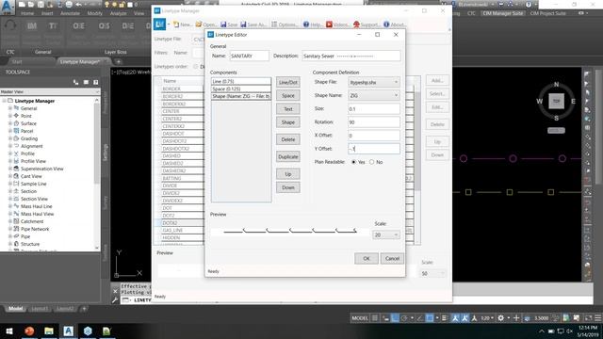Viewport: 603px width, 339px height.
Task: Open a linetype file from the Linetype Manager toolbar
Action: click(205, 24)
